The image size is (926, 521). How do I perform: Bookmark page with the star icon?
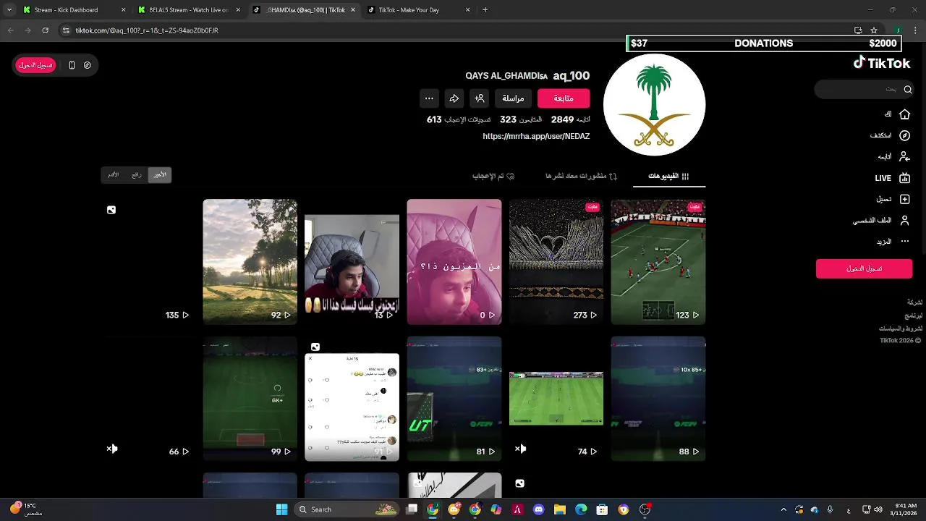coord(874,30)
